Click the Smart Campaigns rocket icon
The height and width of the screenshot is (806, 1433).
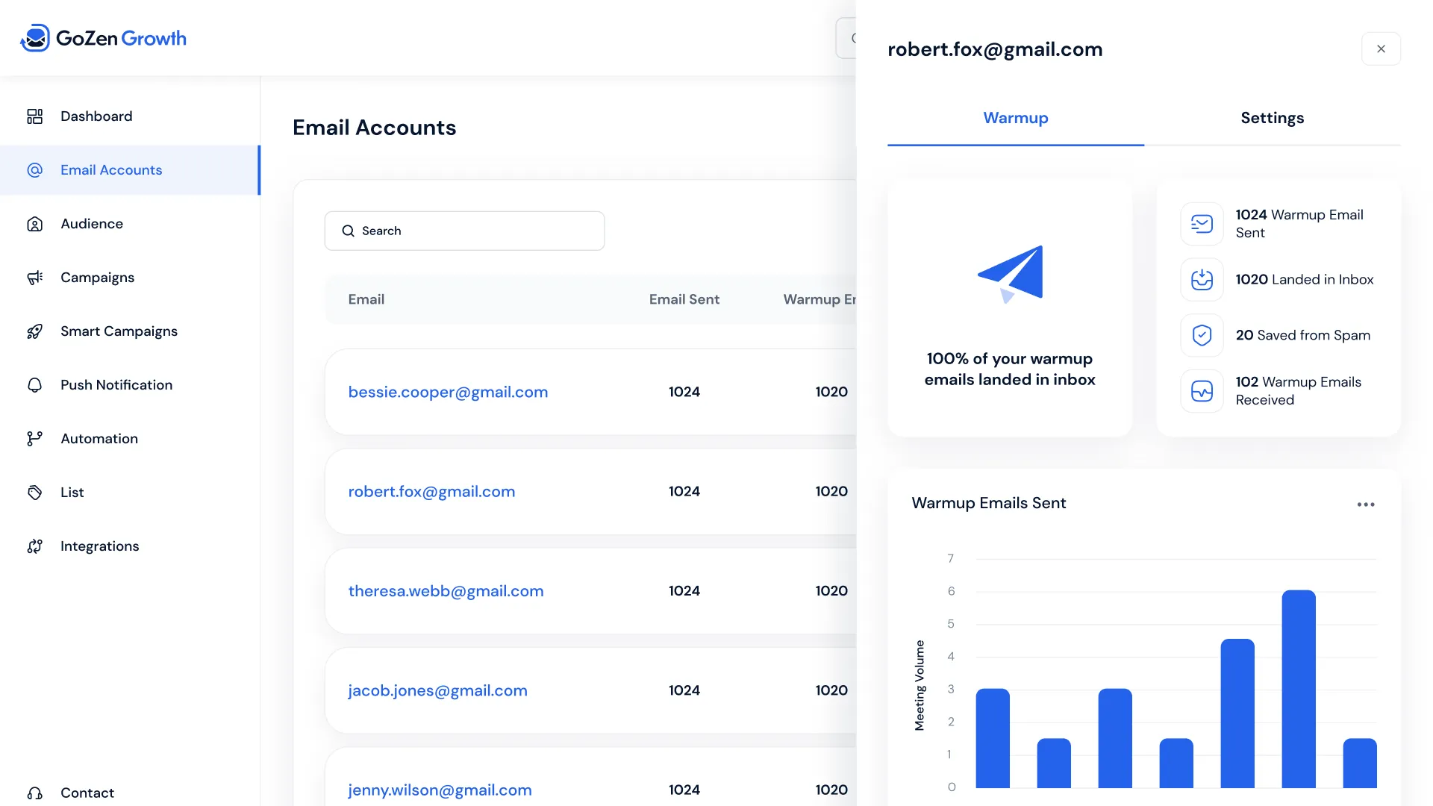pyautogui.click(x=34, y=331)
